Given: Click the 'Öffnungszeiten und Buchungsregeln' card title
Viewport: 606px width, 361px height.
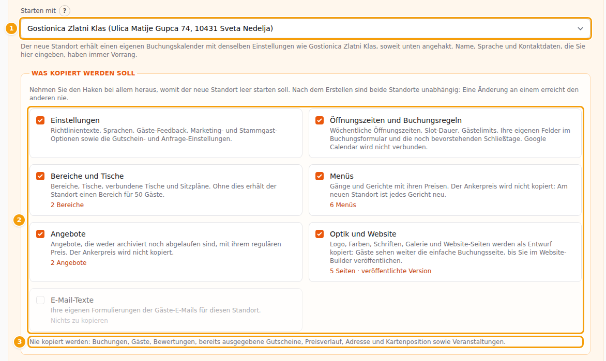Looking at the screenshot, I should [396, 120].
